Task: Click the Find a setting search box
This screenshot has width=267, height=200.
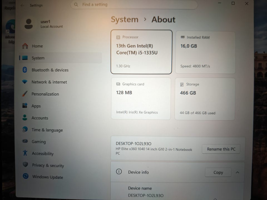Action: coord(134,5)
